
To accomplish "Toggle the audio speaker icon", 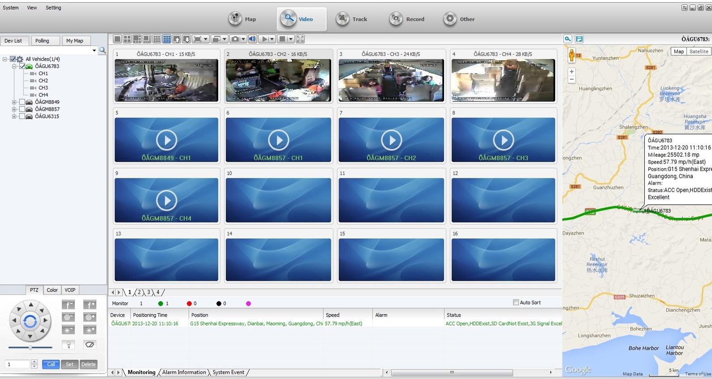I will tap(253, 39).
